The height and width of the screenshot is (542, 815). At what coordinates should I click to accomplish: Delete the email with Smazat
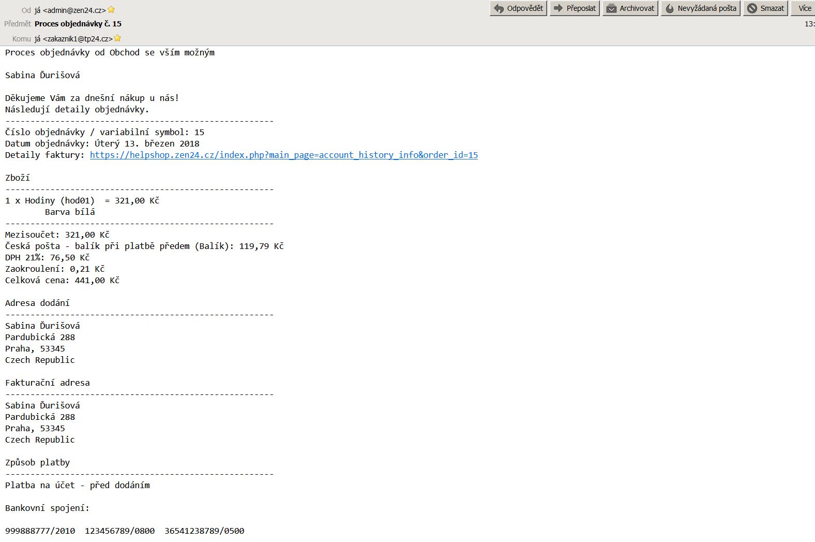766,8
